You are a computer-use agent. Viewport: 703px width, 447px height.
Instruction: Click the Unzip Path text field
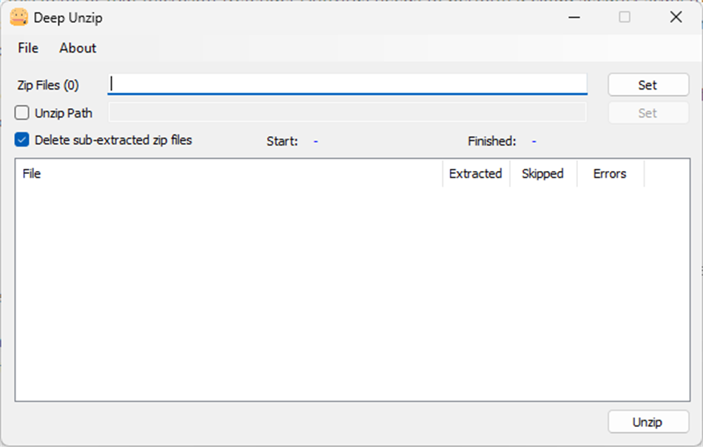tap(348, 112)
